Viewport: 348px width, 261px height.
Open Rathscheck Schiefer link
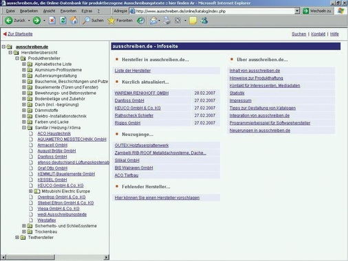[134, 115]
